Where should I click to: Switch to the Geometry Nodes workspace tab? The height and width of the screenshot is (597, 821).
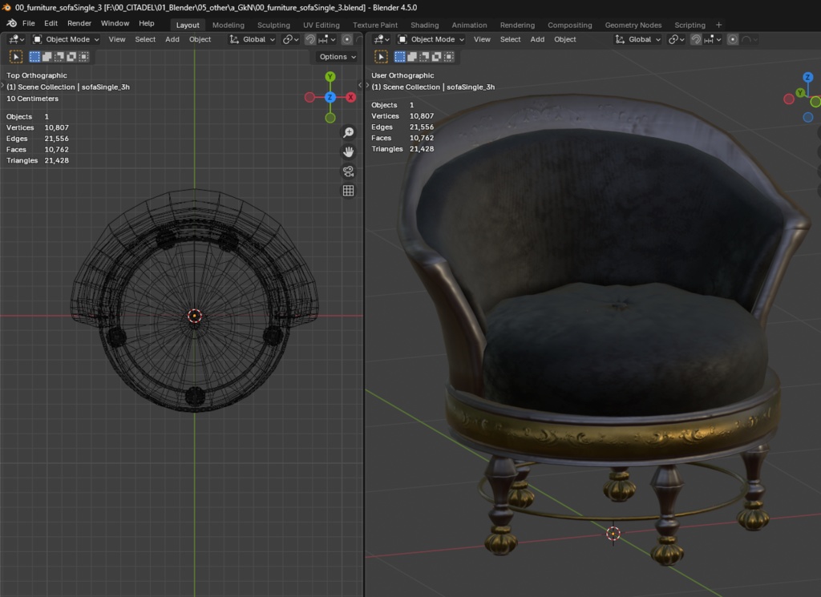pyautogui.click(x=633, y=25)
